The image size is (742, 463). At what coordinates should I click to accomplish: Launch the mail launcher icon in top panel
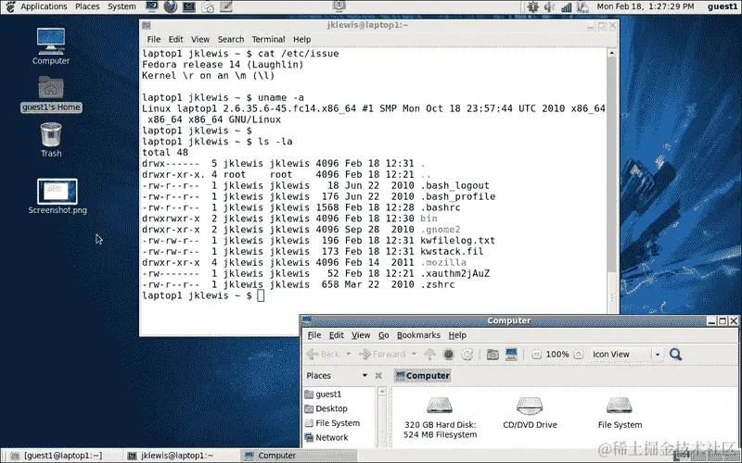(208, 6)
